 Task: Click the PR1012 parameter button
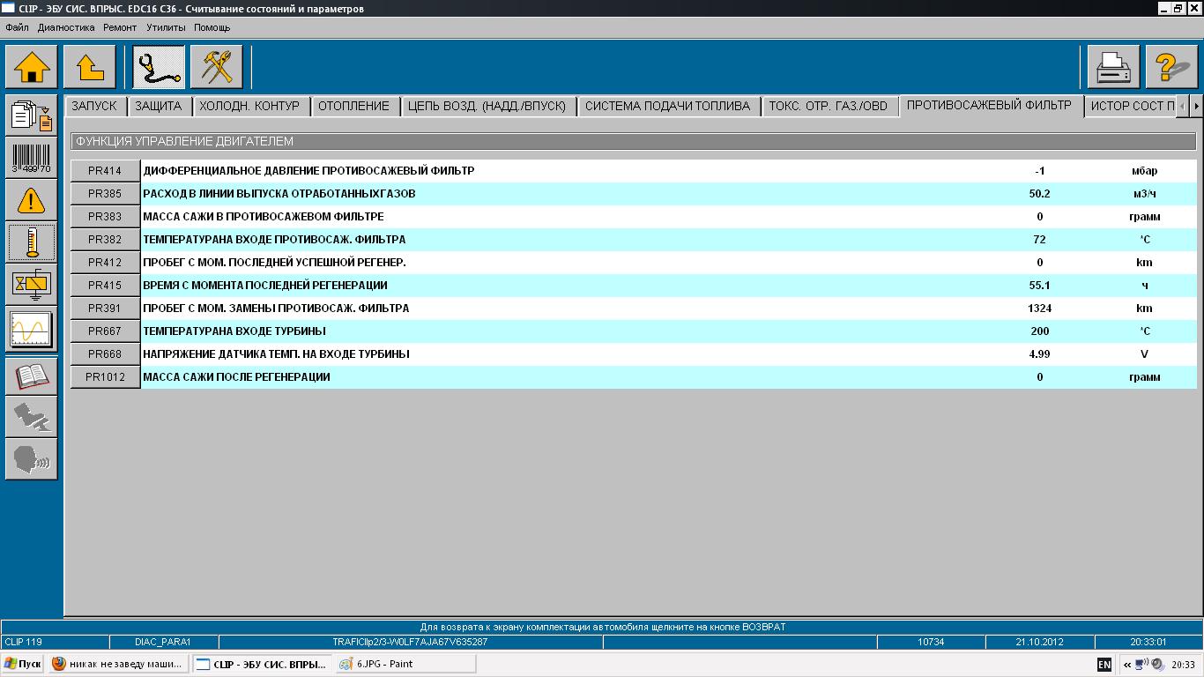click(x=105, y=377)
